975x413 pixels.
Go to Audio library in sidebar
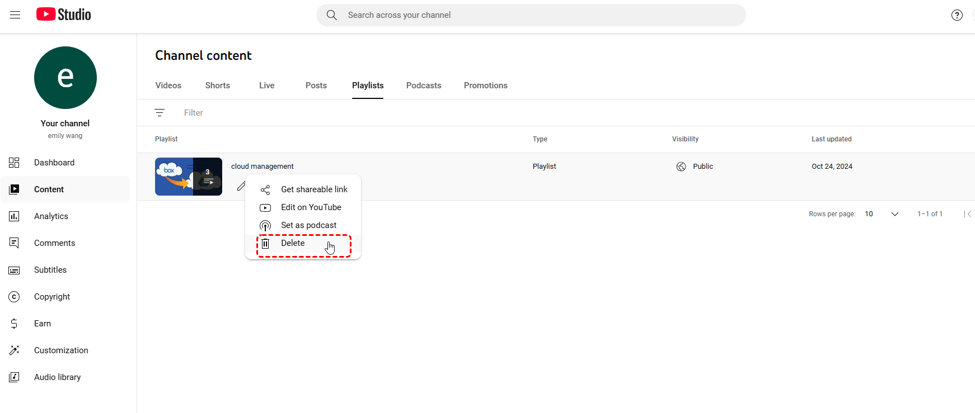point(57,377)
